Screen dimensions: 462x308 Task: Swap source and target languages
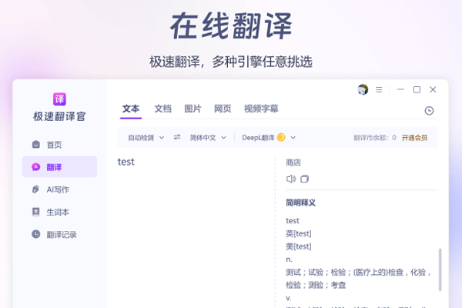click(x=177, y=137)
